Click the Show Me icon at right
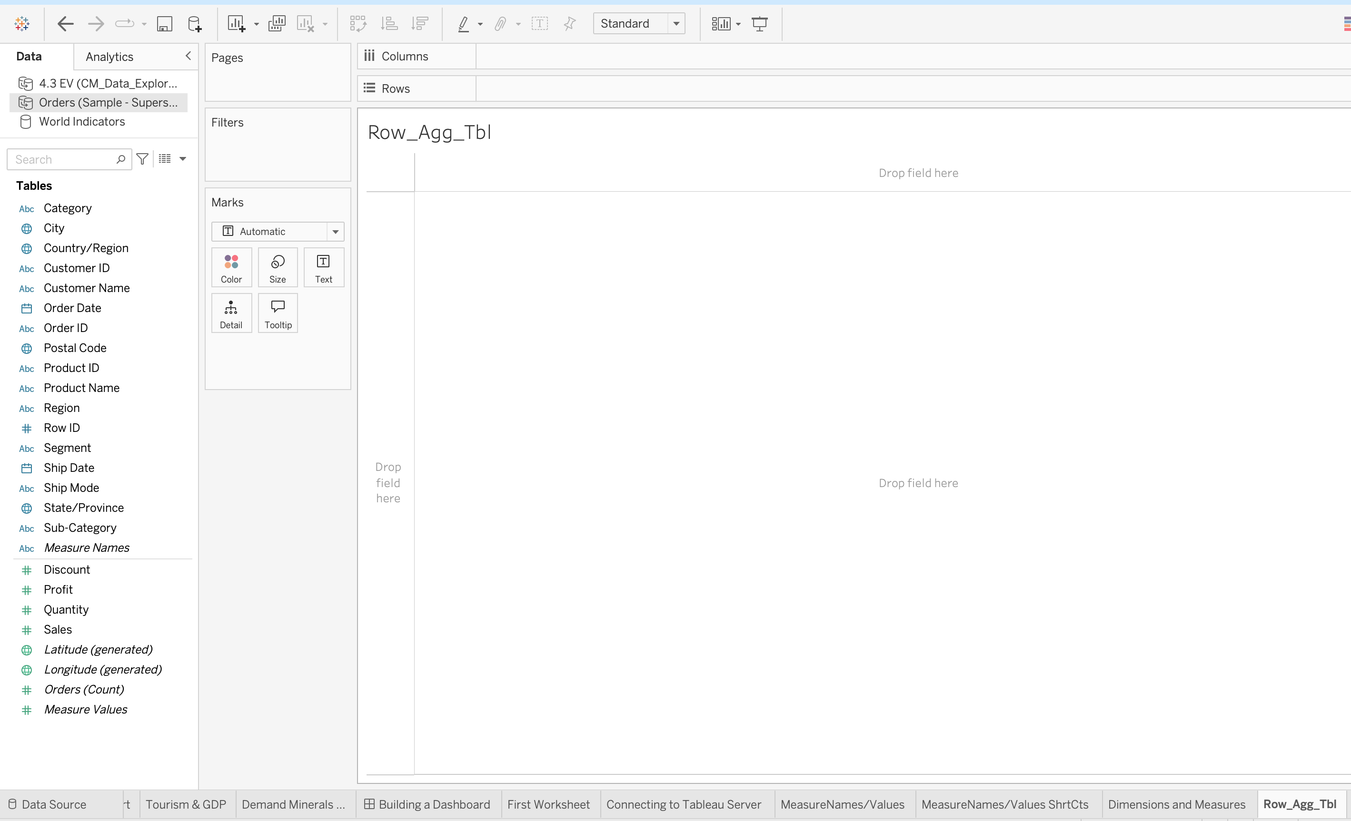1351x821 pixels. [x=1346, y=24]
